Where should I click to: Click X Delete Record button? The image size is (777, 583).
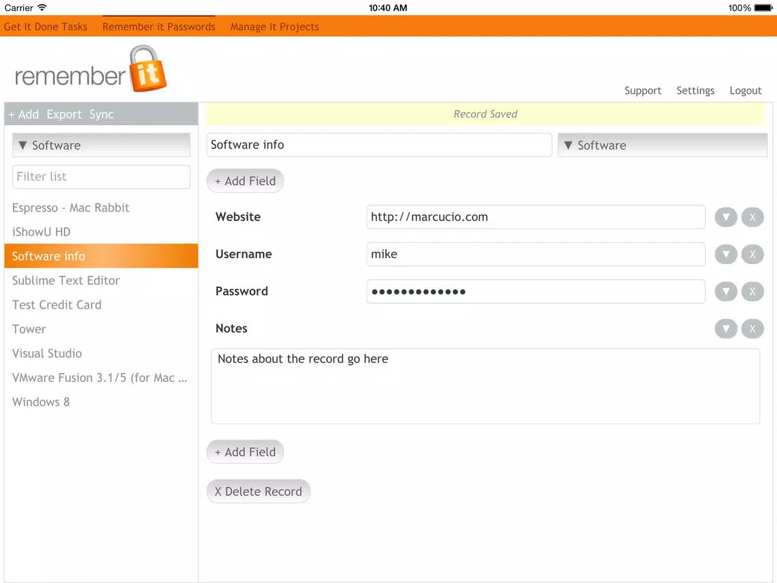pos(258,491)
